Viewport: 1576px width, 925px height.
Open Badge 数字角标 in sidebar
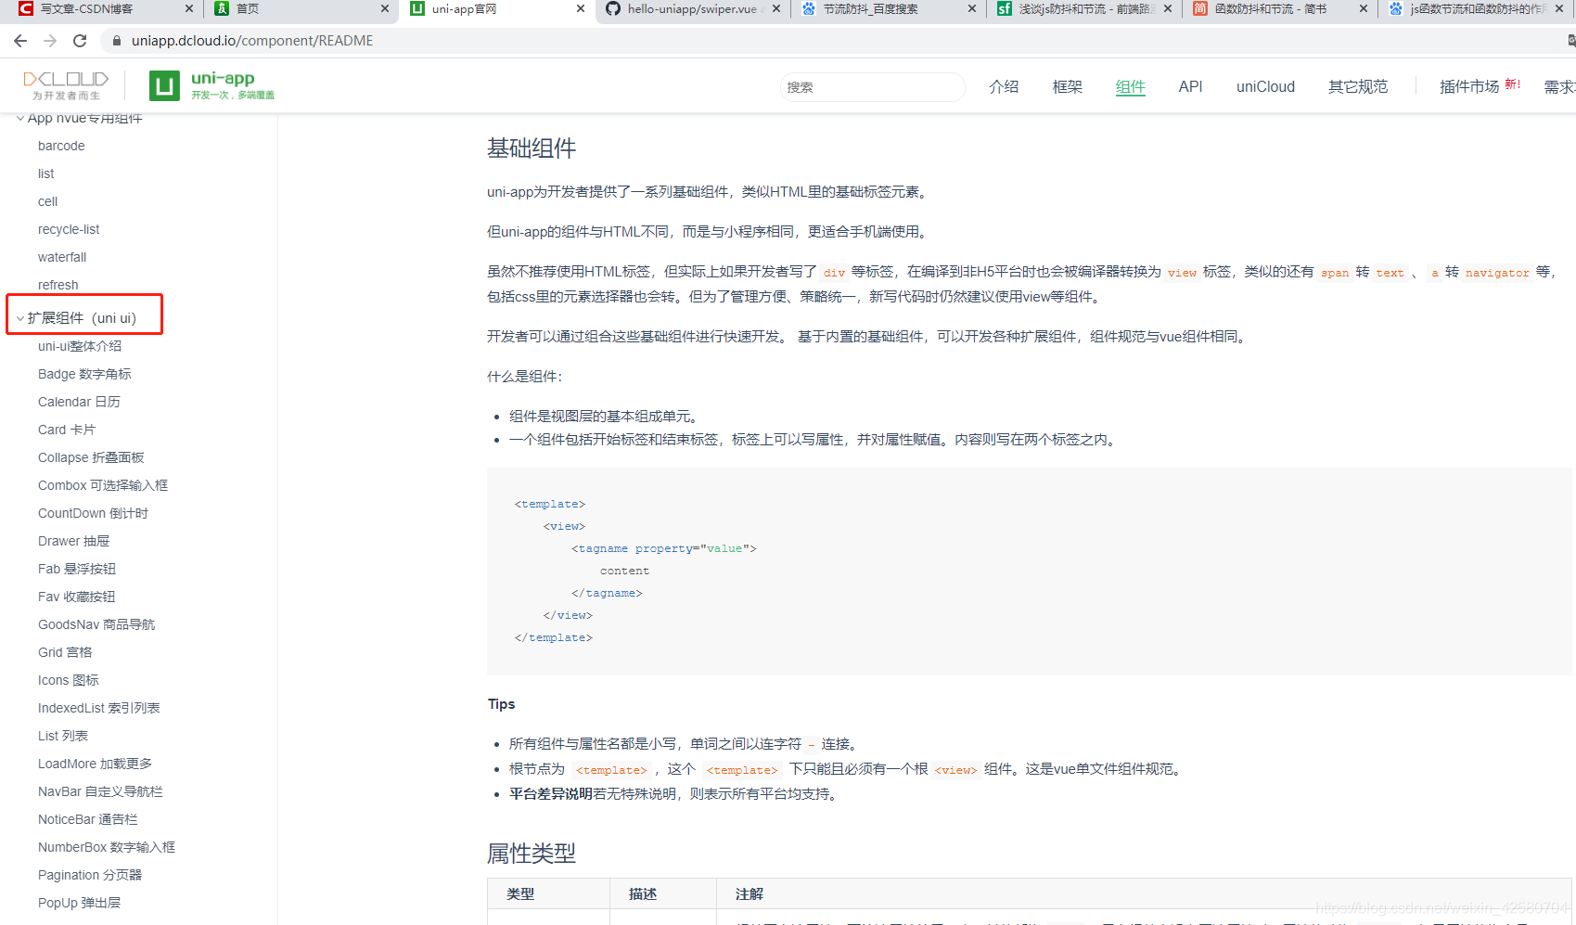tap(84, 374)
